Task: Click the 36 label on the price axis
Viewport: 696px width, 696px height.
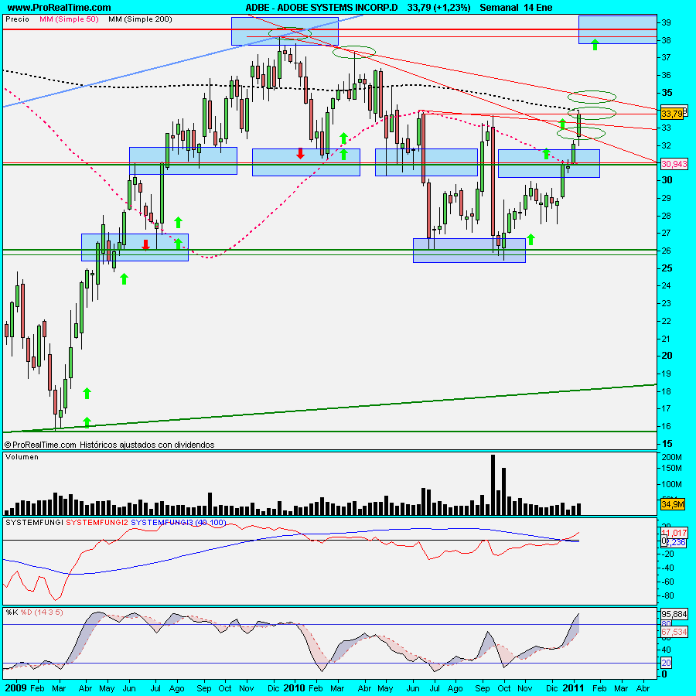Action: (667, 76)
